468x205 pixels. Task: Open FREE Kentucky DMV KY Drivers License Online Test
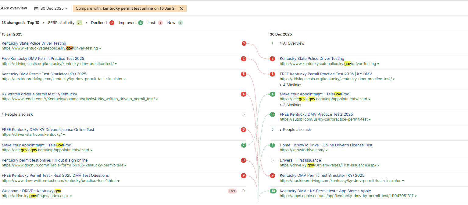click(48, 130)
